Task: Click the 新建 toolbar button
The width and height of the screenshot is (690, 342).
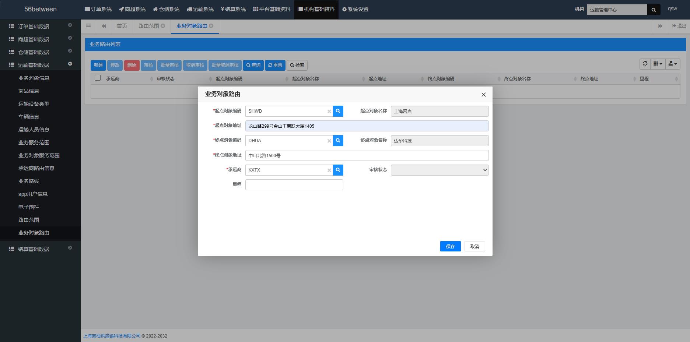Action: pyautogui.click(x=98, y=65)
